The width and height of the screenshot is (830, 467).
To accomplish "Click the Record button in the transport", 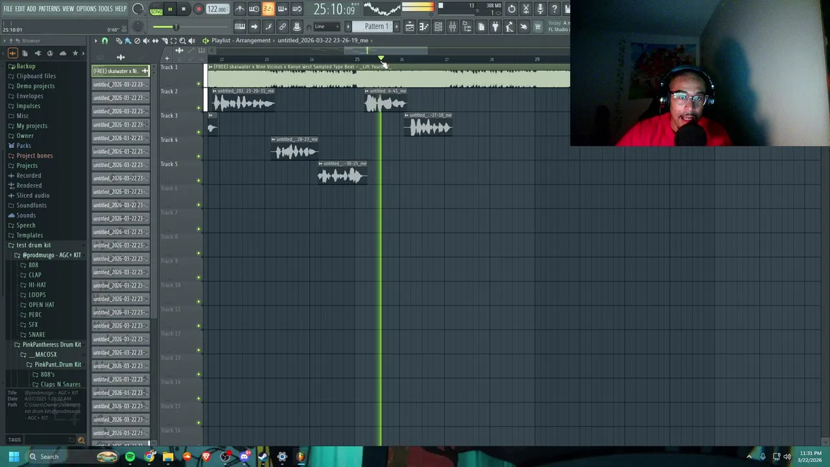I will click(198, 9).
